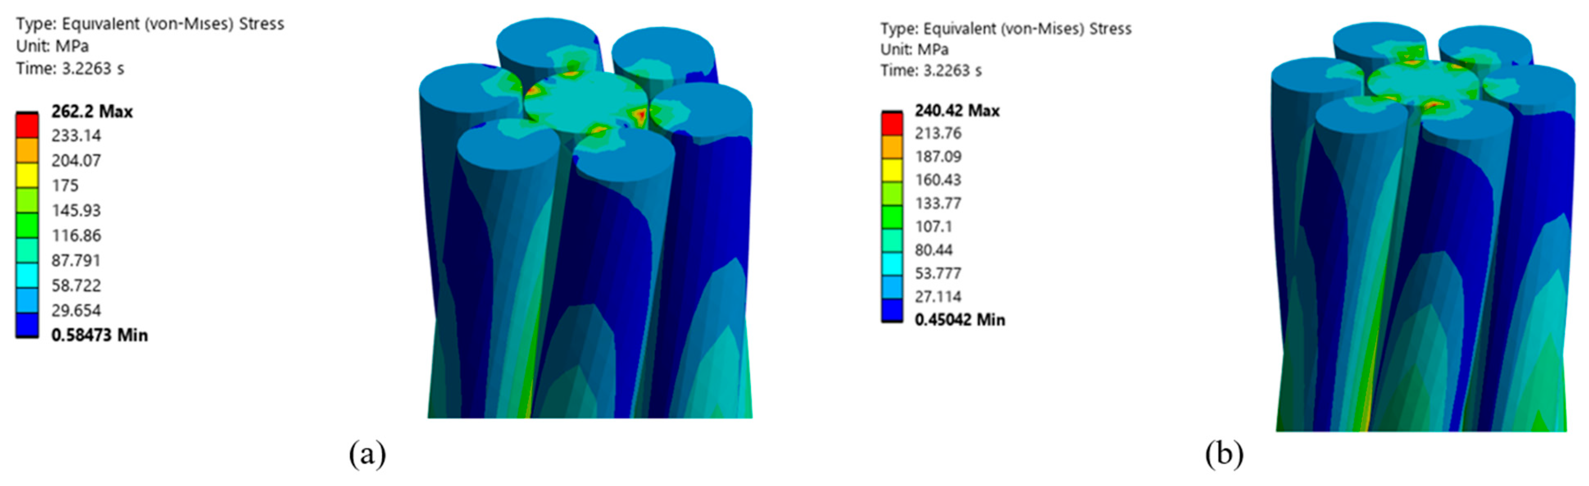The image size is (1589, 486).
Task: Click the right Unit: MPa label
Action: pyautogui.click(x=914, y=49)
